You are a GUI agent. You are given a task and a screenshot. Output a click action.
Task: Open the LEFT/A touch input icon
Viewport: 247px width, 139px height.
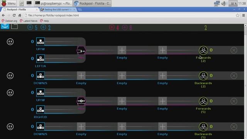click(x=41, y=59)
